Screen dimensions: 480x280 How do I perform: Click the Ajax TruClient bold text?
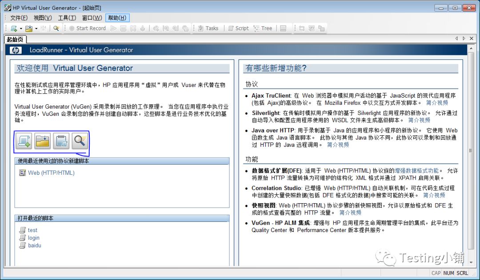(271, 96)
